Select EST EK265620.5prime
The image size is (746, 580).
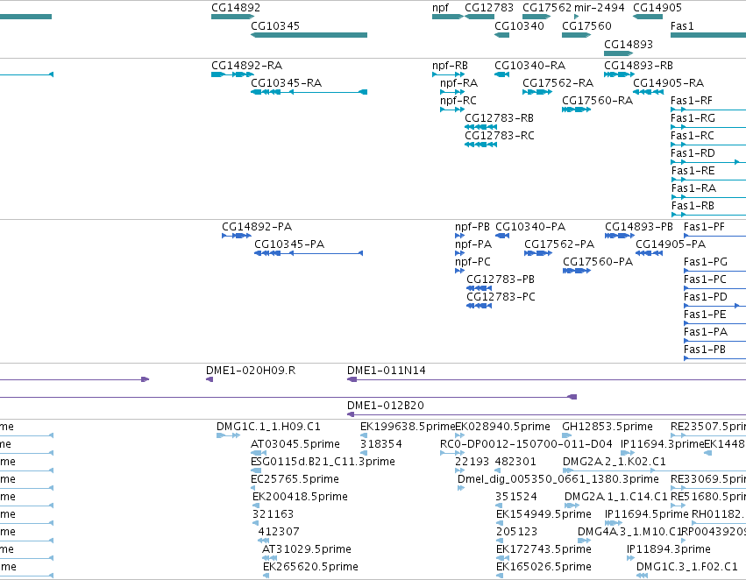[310, 567]
